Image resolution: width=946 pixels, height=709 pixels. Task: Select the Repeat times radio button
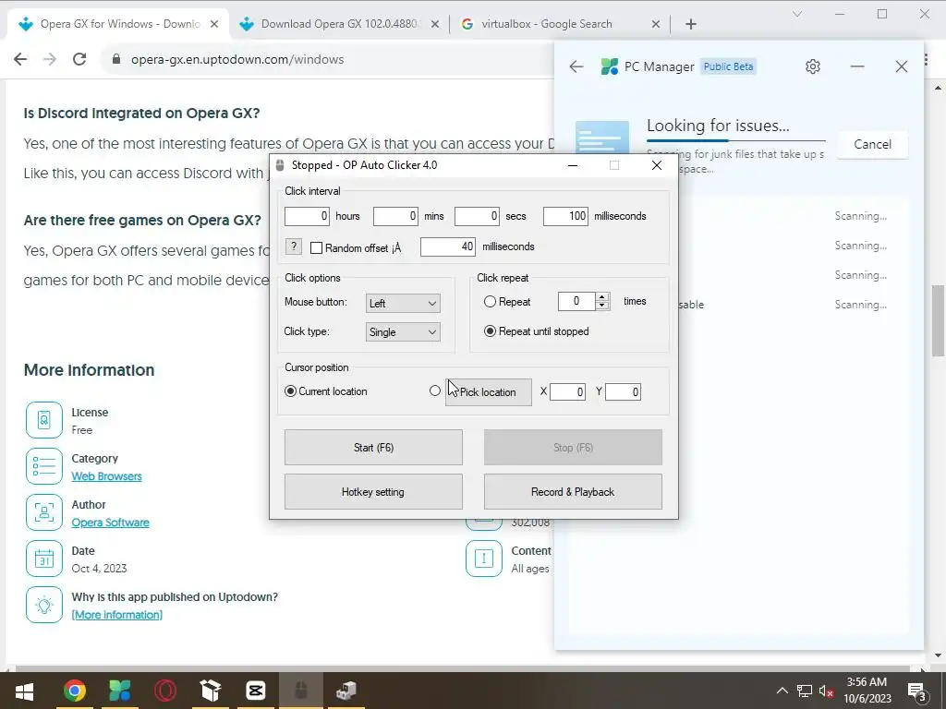(490, 302)
